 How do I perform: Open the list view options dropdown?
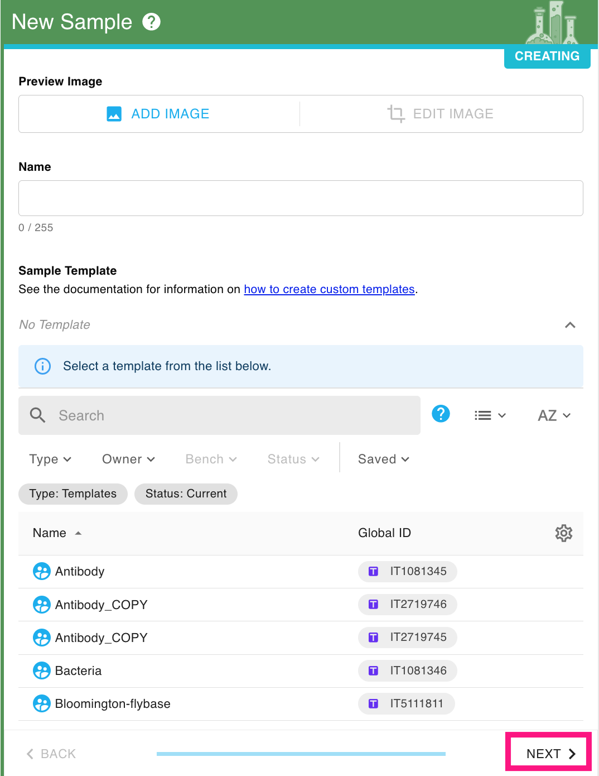[490, 415]
